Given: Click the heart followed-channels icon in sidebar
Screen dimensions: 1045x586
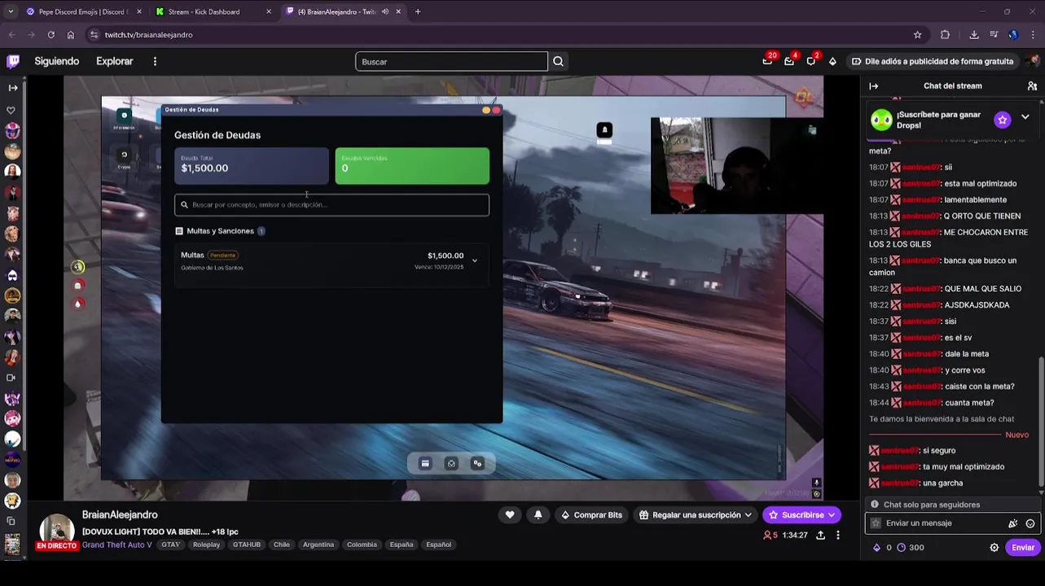Looking at the screenshot, I should (11, 110).
